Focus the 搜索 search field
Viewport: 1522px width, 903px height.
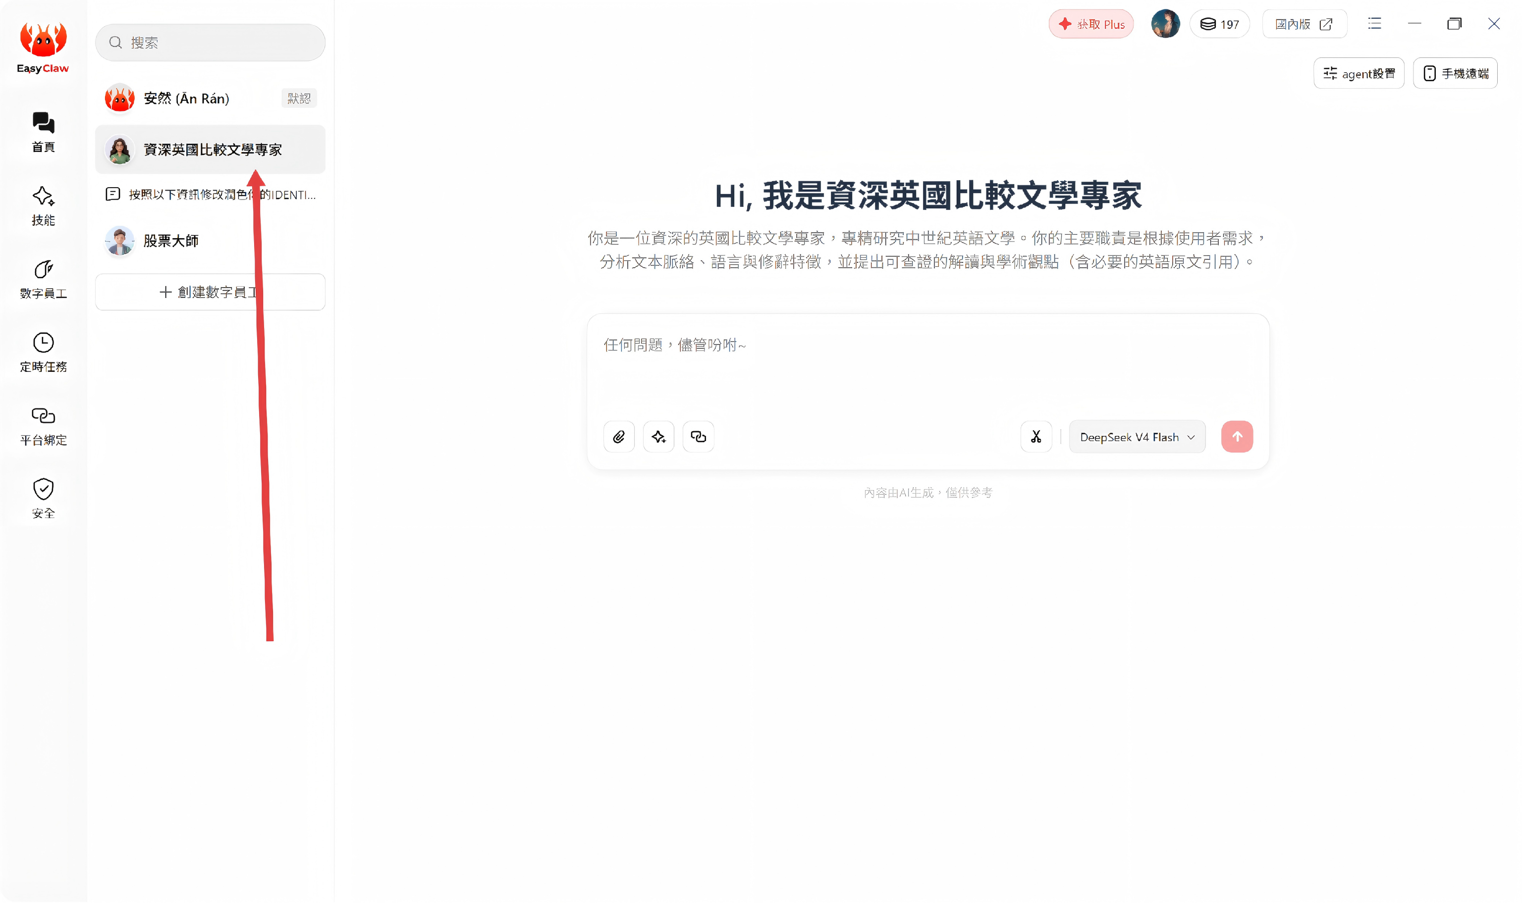pyautogui.click(x=210, y=43)
